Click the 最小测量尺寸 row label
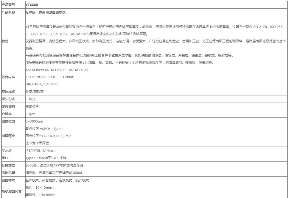 tap(12, 191)
